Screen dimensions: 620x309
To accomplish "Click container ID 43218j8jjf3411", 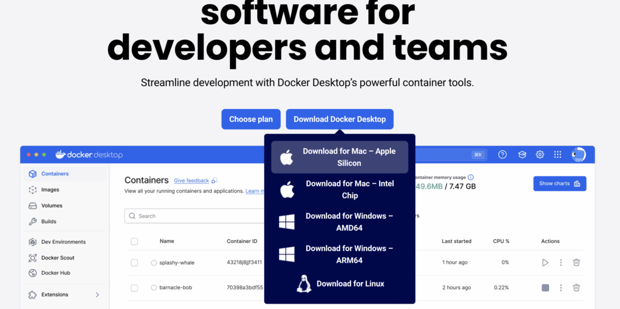I will pos(245,262).
